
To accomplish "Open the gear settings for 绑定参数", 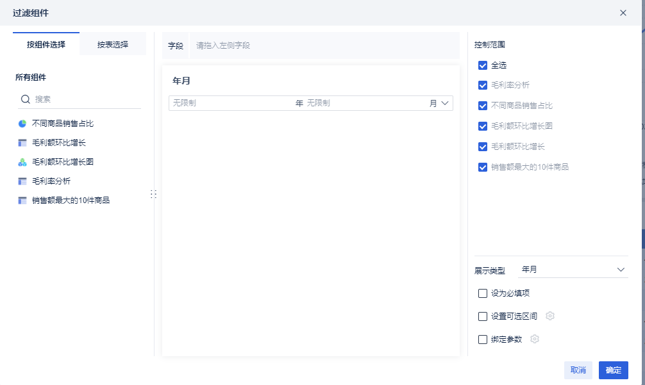I will (x=535, y=339).
